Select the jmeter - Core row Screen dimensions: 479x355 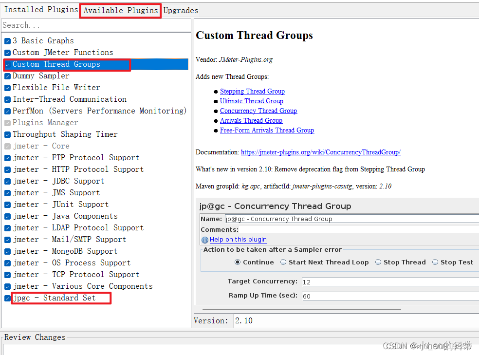(x=96, y=146)
